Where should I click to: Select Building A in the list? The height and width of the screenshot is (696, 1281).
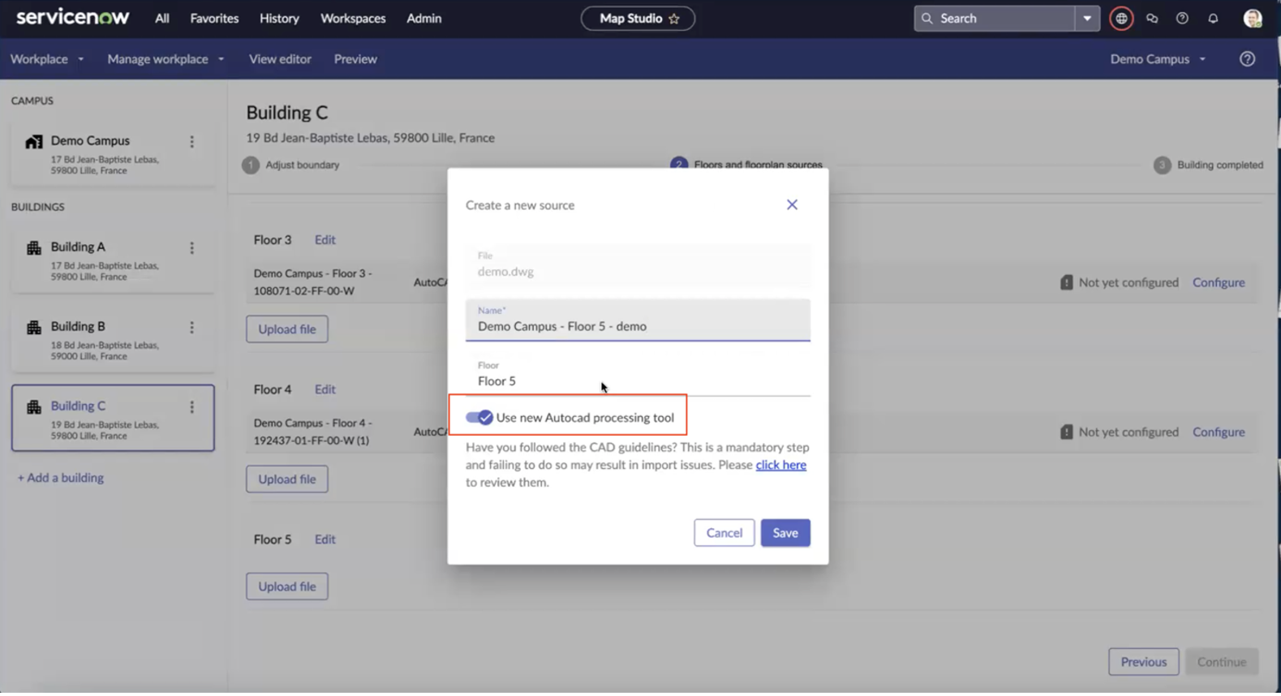113,260
